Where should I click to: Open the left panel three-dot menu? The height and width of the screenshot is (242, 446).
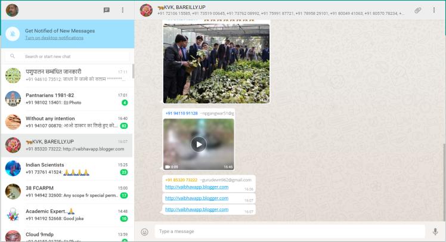[123, 10]
